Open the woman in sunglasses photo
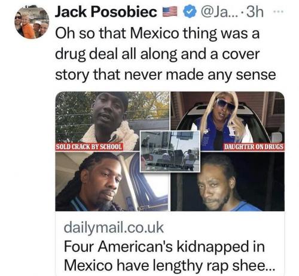This screenshot has width=299, height=276. (228, 120)
